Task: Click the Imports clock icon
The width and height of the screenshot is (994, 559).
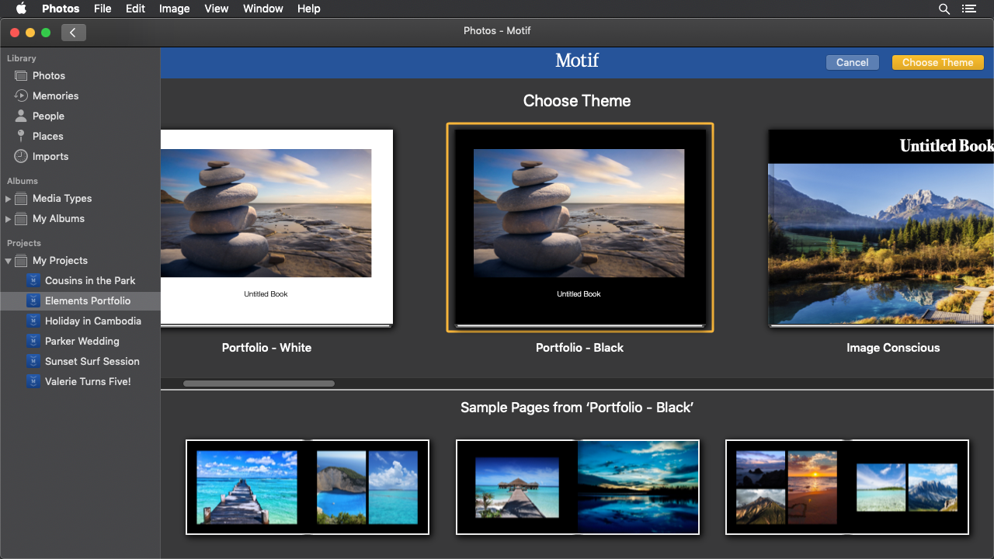Action: [x=21, y=156]
